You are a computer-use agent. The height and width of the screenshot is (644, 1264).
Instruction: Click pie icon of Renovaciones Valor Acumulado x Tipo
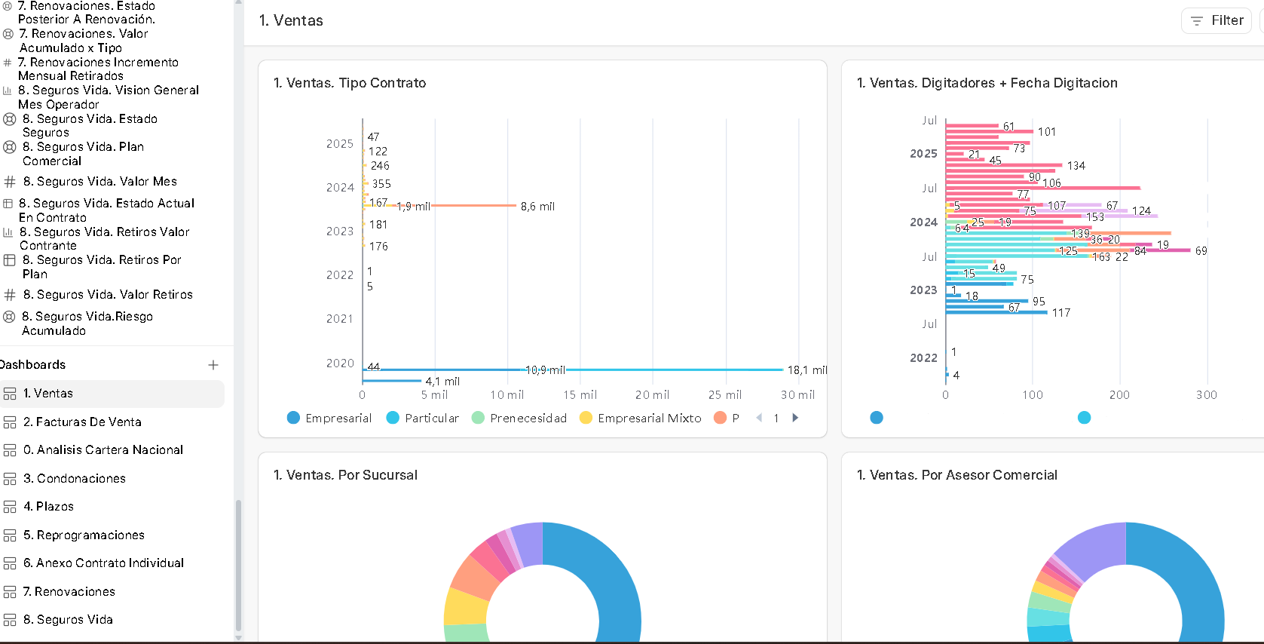click(8, 34)
